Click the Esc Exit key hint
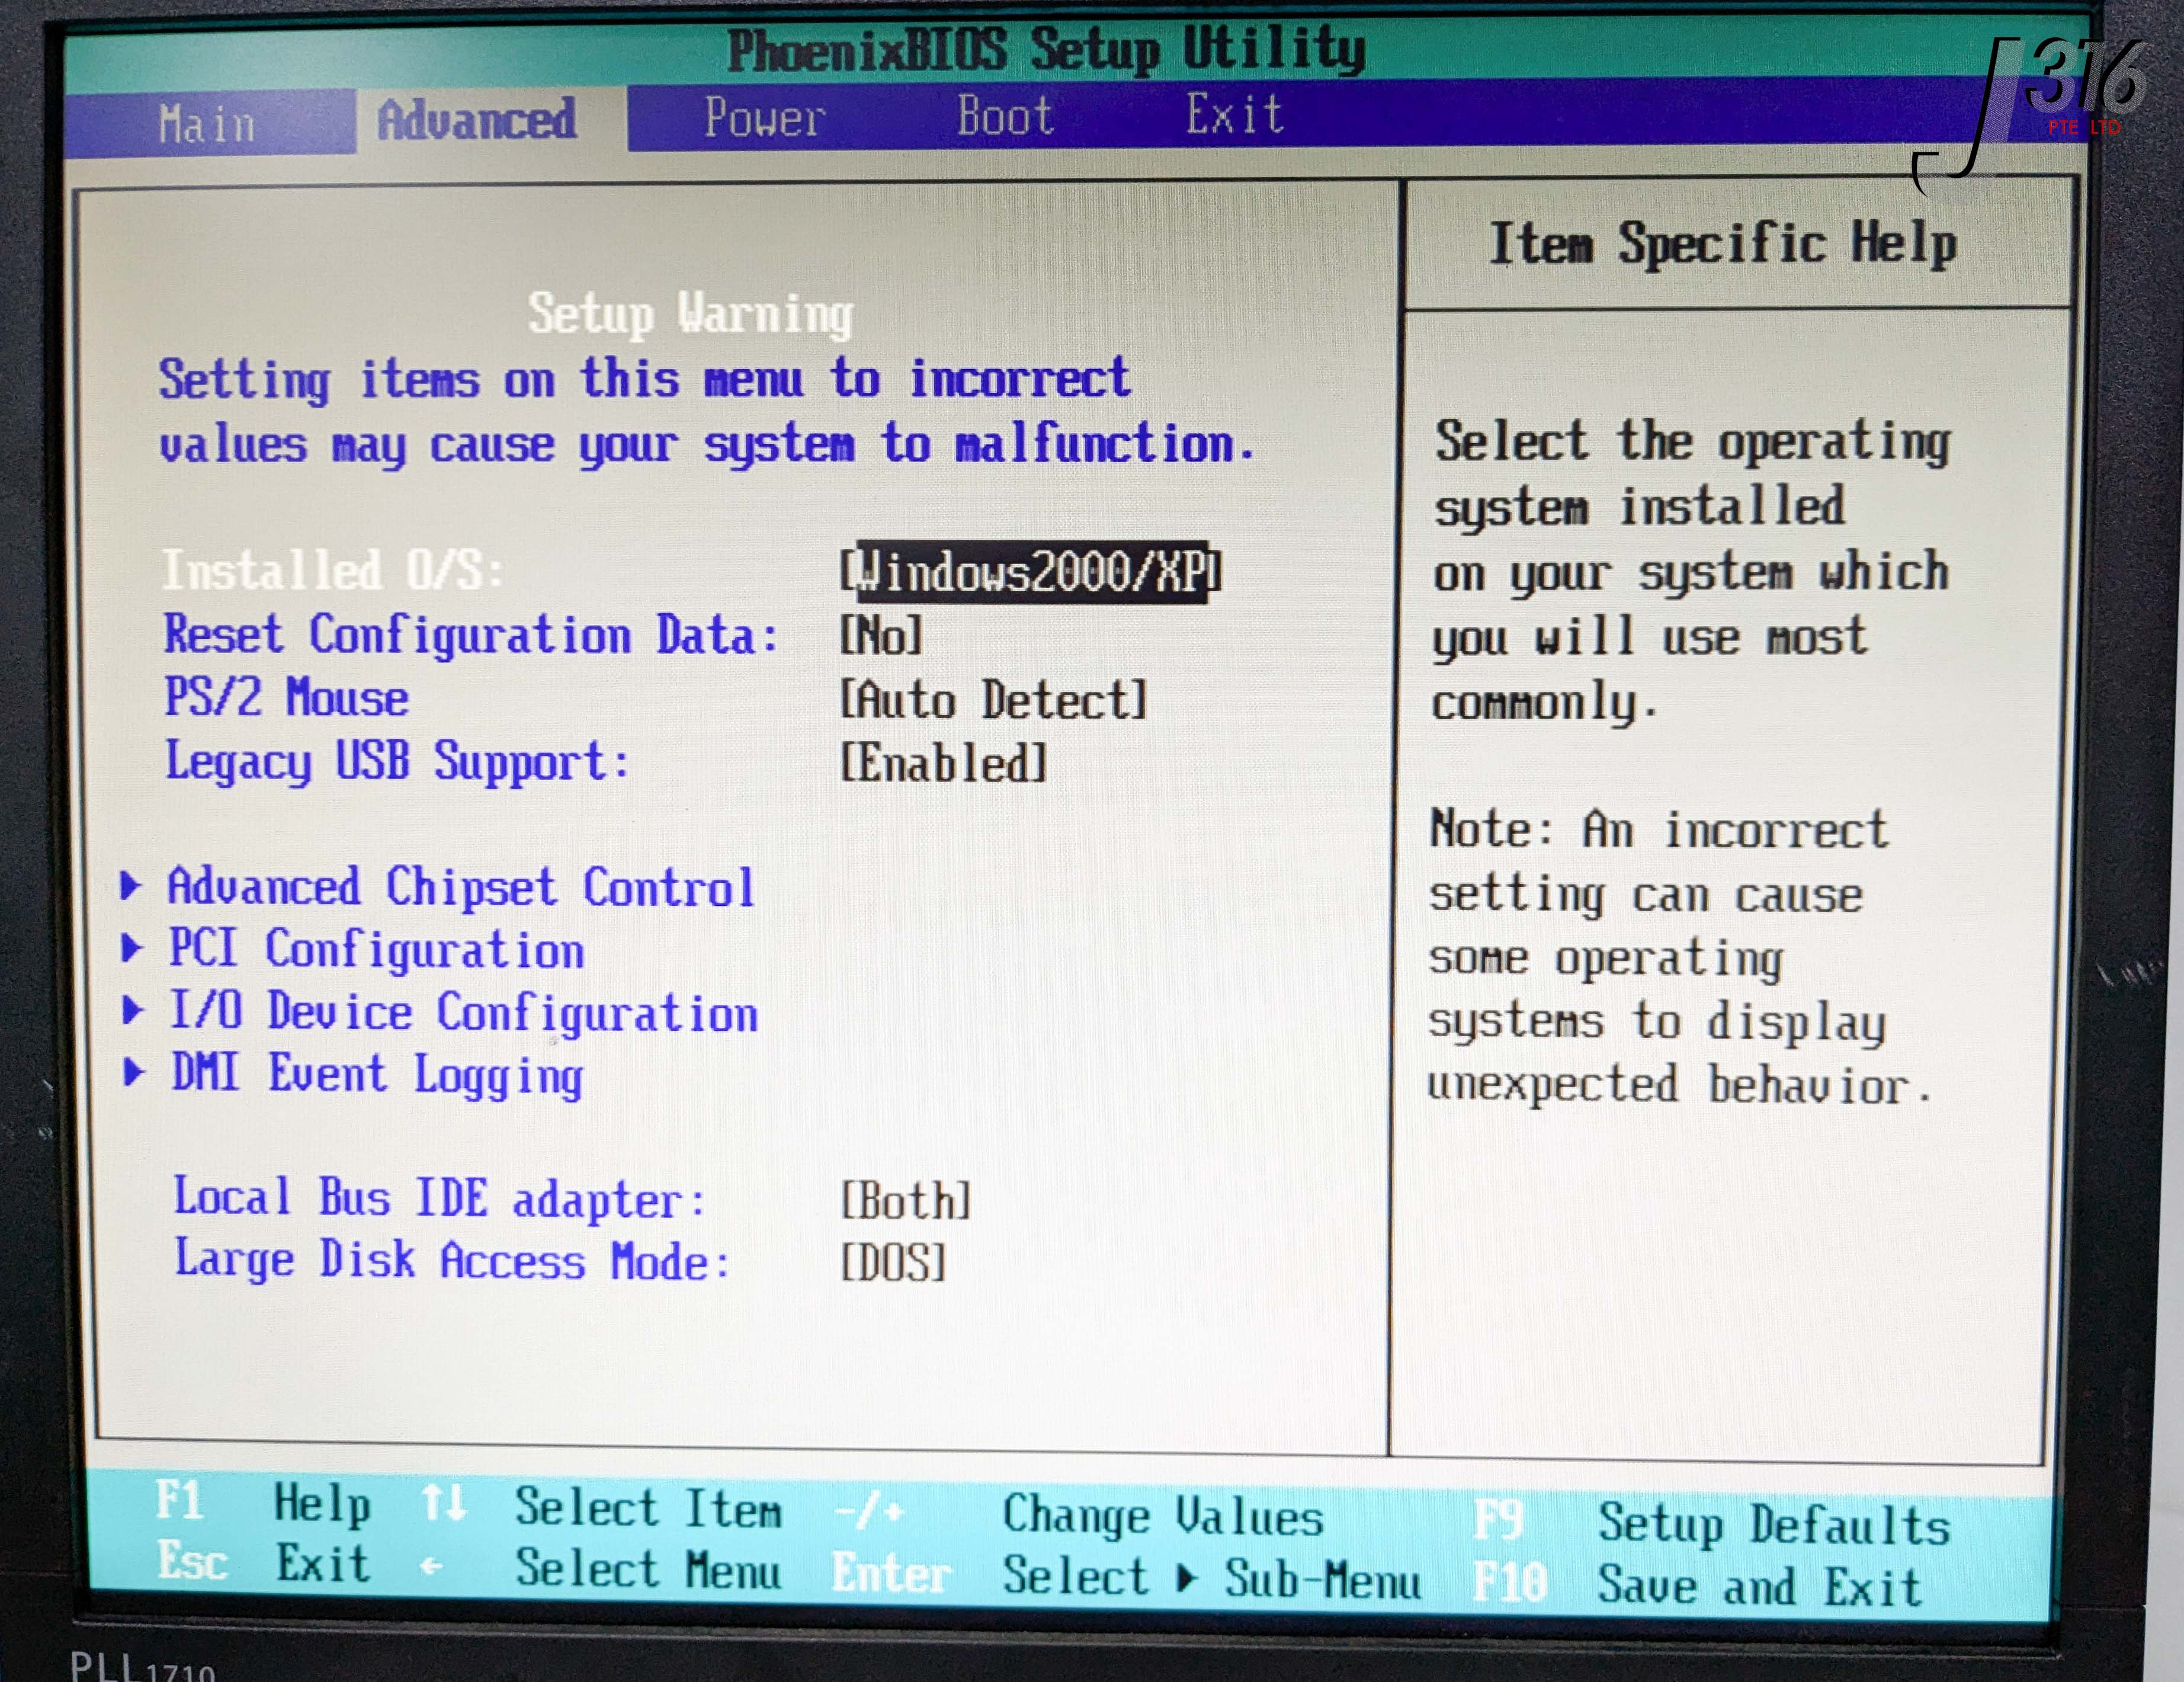Screen dimensions: 2184x1682 point(263,1563)
